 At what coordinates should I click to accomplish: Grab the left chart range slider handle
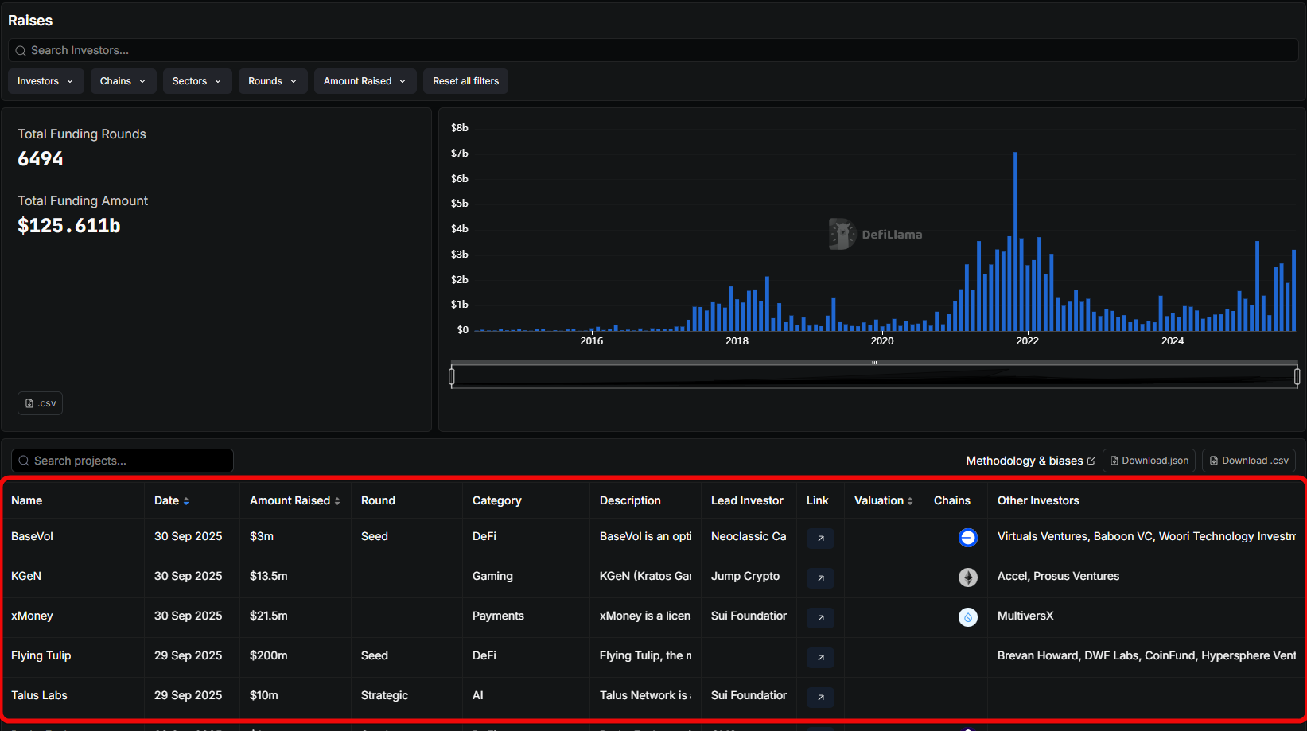[x=452, y=376]
